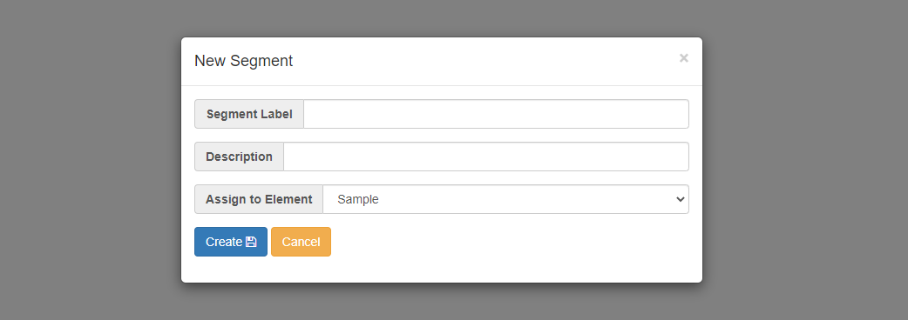Open the Assign to Element dropdown

(505, 199)
